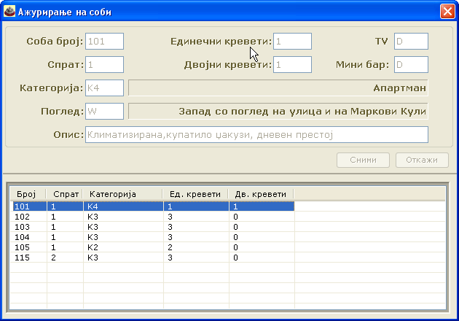This screenshot has height=321, width=459.
Task: Click the Откажи button
Action: [422, 160]
